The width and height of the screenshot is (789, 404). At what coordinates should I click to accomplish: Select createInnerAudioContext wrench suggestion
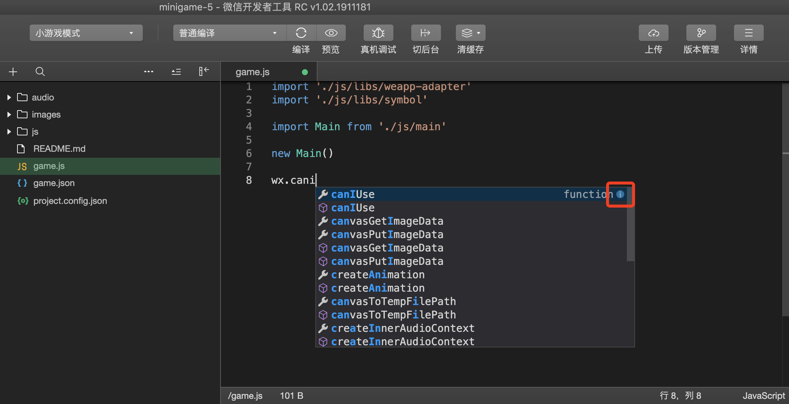(471, 328)
